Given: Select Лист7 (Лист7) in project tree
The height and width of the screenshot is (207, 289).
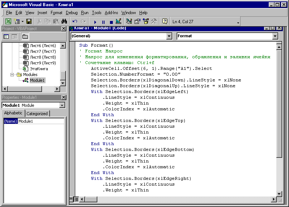Looking at the screenshot, I should pos(43,51).
